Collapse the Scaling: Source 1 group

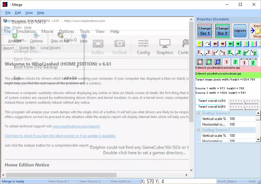[x=198, y=113]
